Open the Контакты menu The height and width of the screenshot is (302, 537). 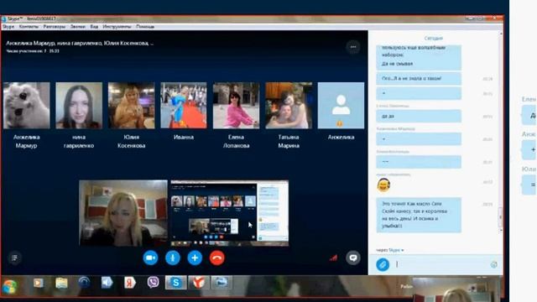29,26
